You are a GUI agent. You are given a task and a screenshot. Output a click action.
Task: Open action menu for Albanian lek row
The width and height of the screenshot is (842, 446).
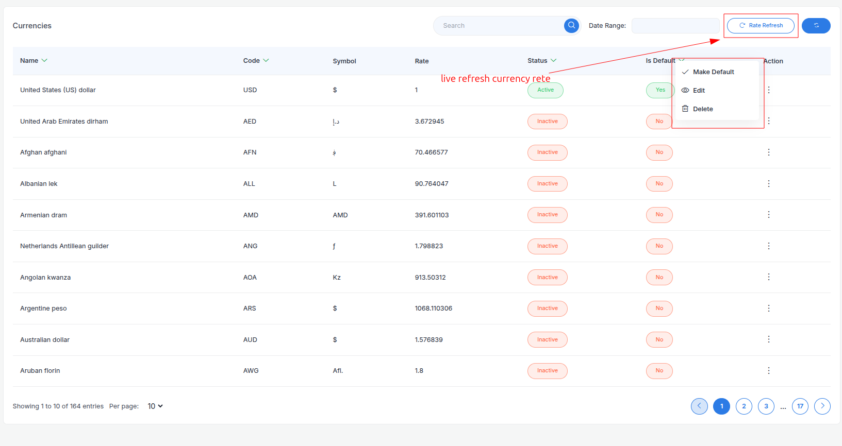tap(769, 184)
